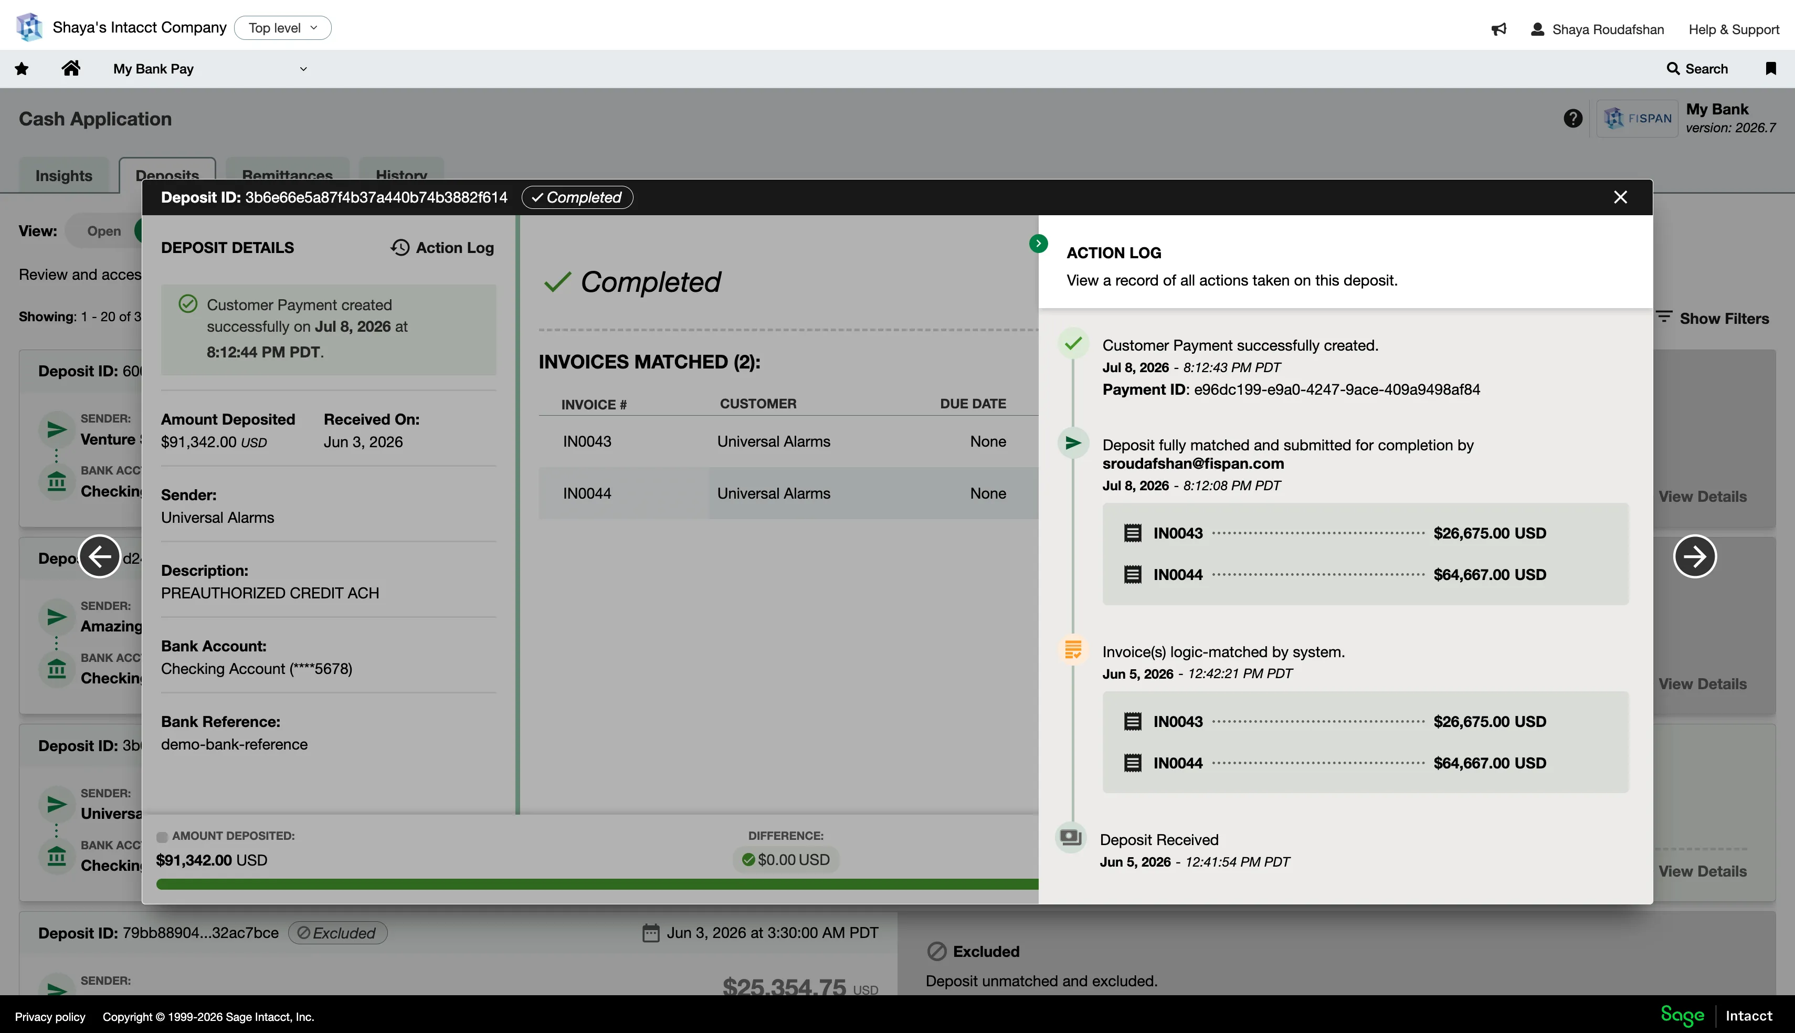
Task: Click sroudafshan@fispan.com in action log
Action: (1193, 464)
